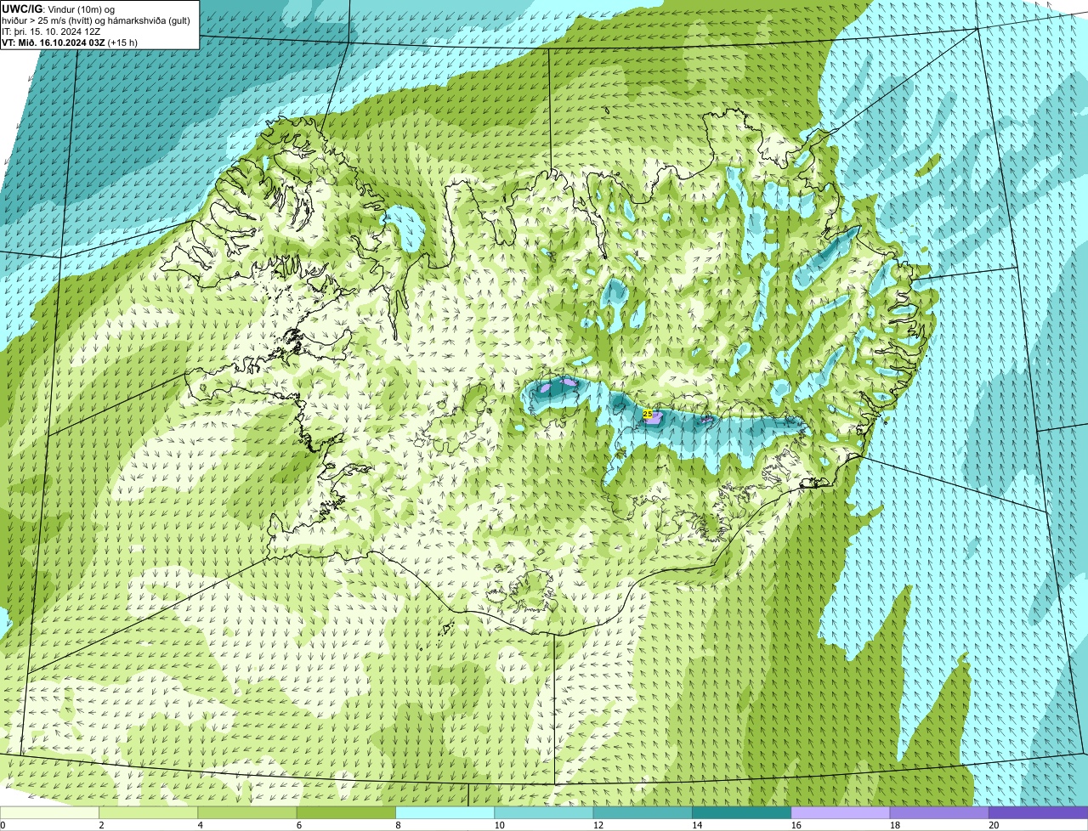Select the 16–18 m/s lavender legend swatch
Screen dimensions: 1088x831
pos(841,812)
